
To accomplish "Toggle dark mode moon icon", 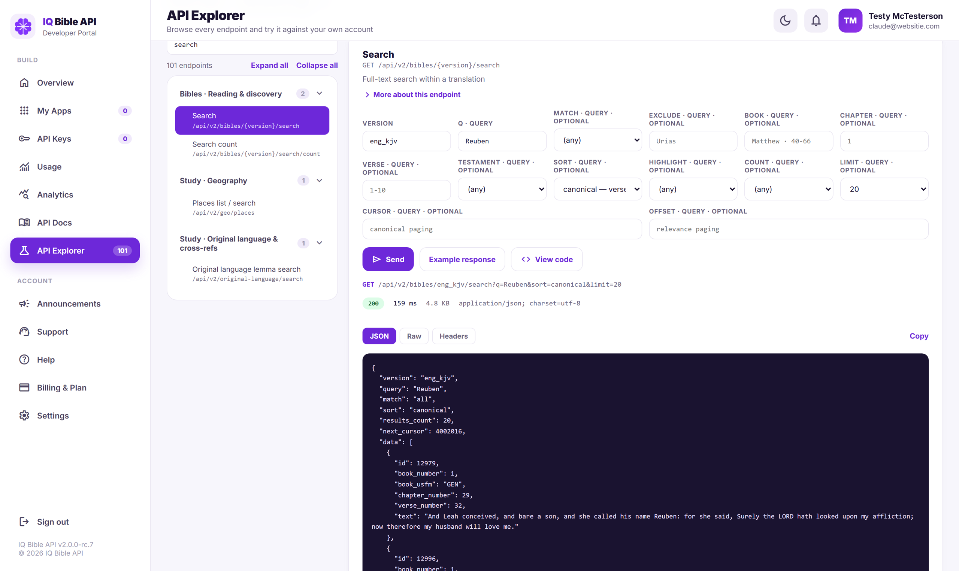I will [x=785, y=20].
